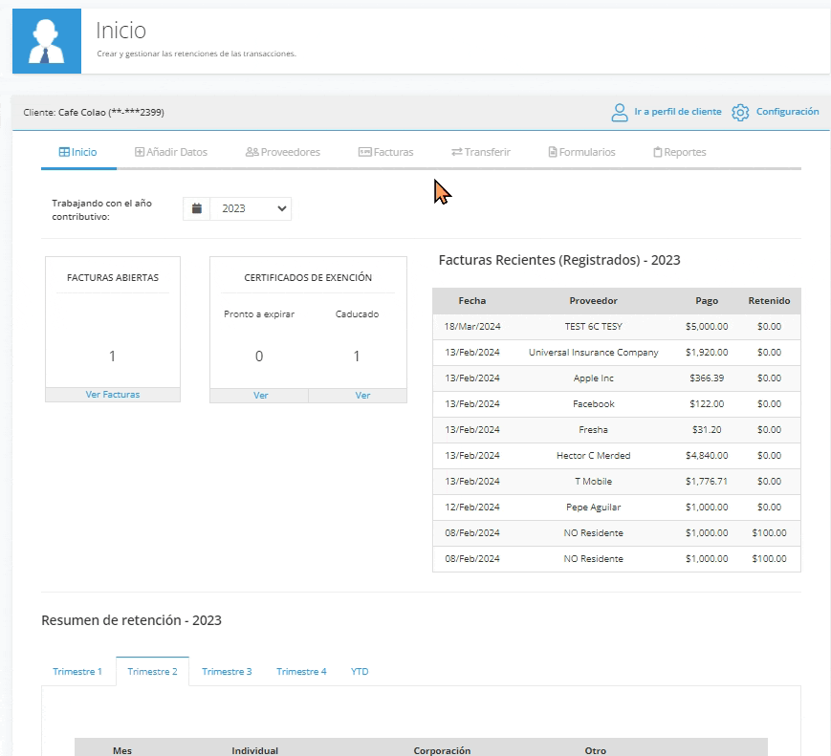Click the Reportes clipboard icon
Viewport: 831px width, 756px height.
(x=658, y=152)
